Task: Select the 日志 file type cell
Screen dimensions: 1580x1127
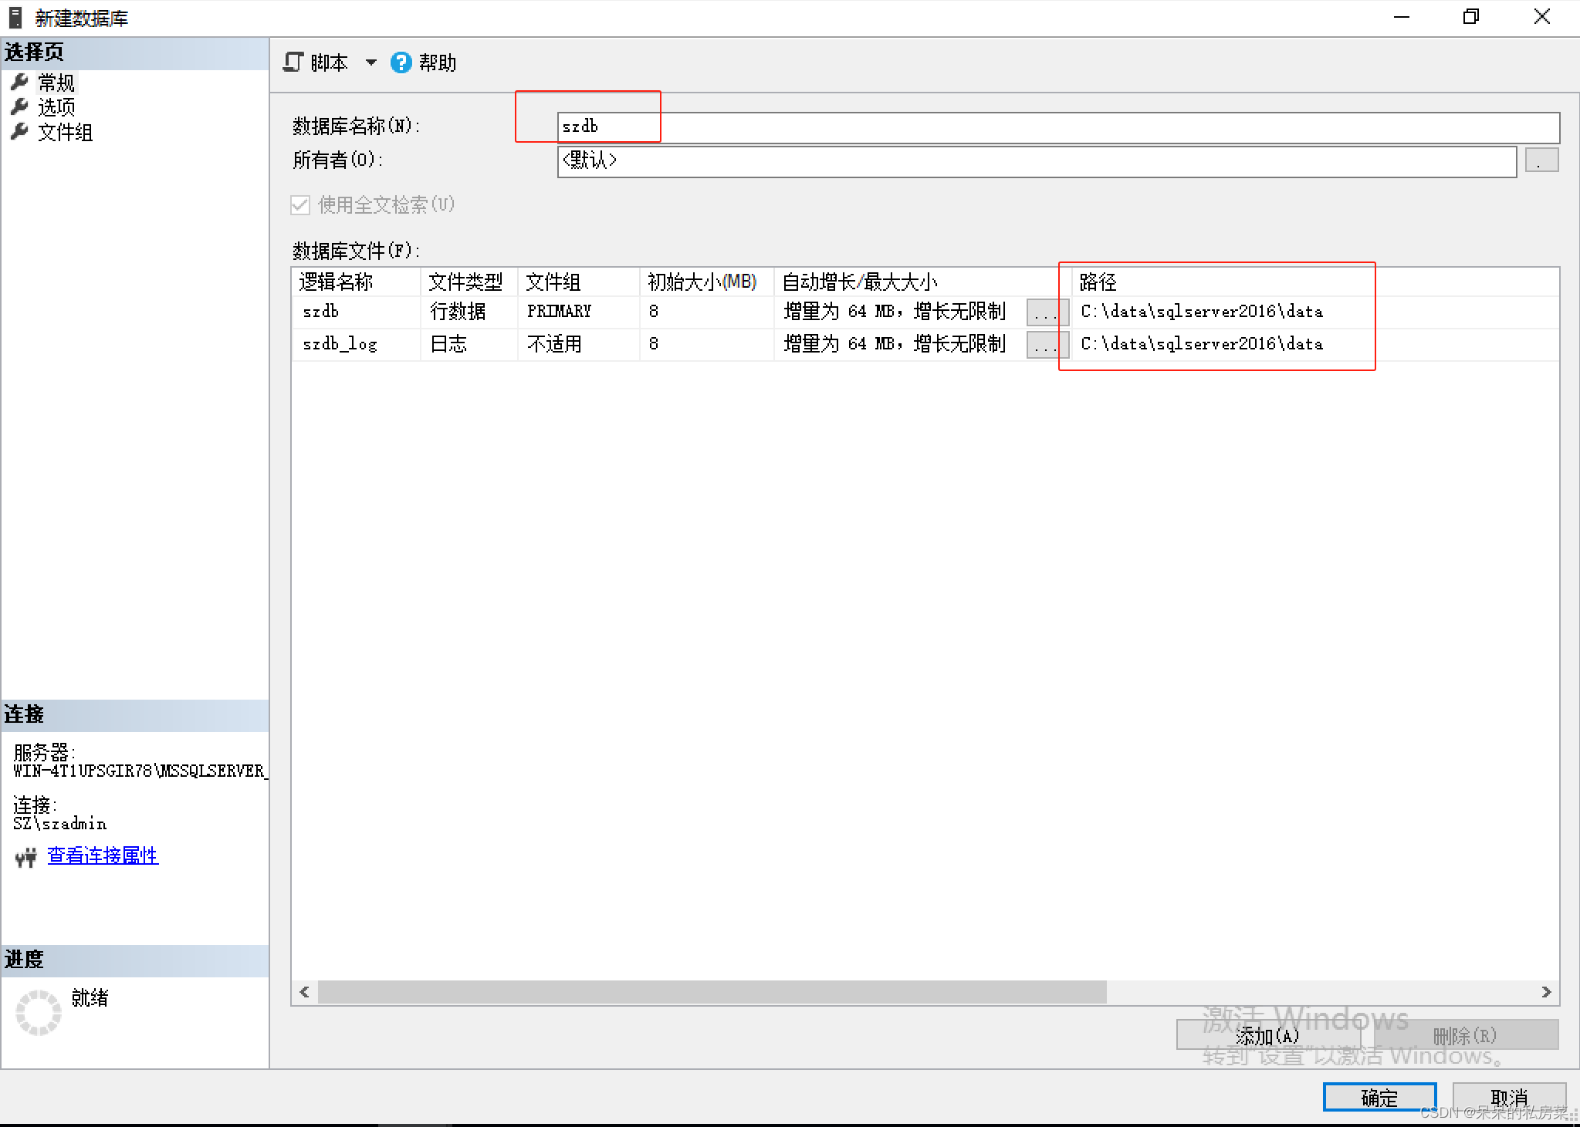Action: coord(469,345)
